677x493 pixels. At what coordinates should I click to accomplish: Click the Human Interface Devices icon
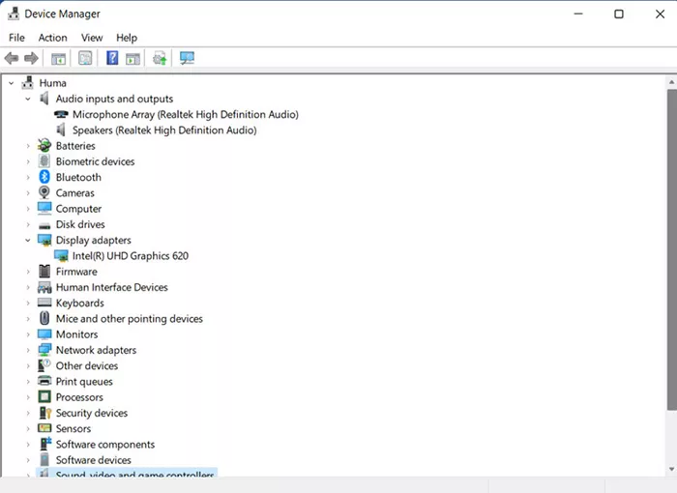[44, 287]
